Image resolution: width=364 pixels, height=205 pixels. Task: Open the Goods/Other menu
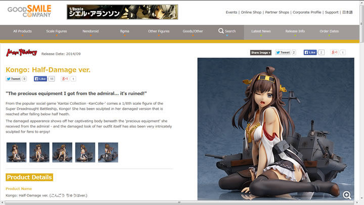point(193,31)
